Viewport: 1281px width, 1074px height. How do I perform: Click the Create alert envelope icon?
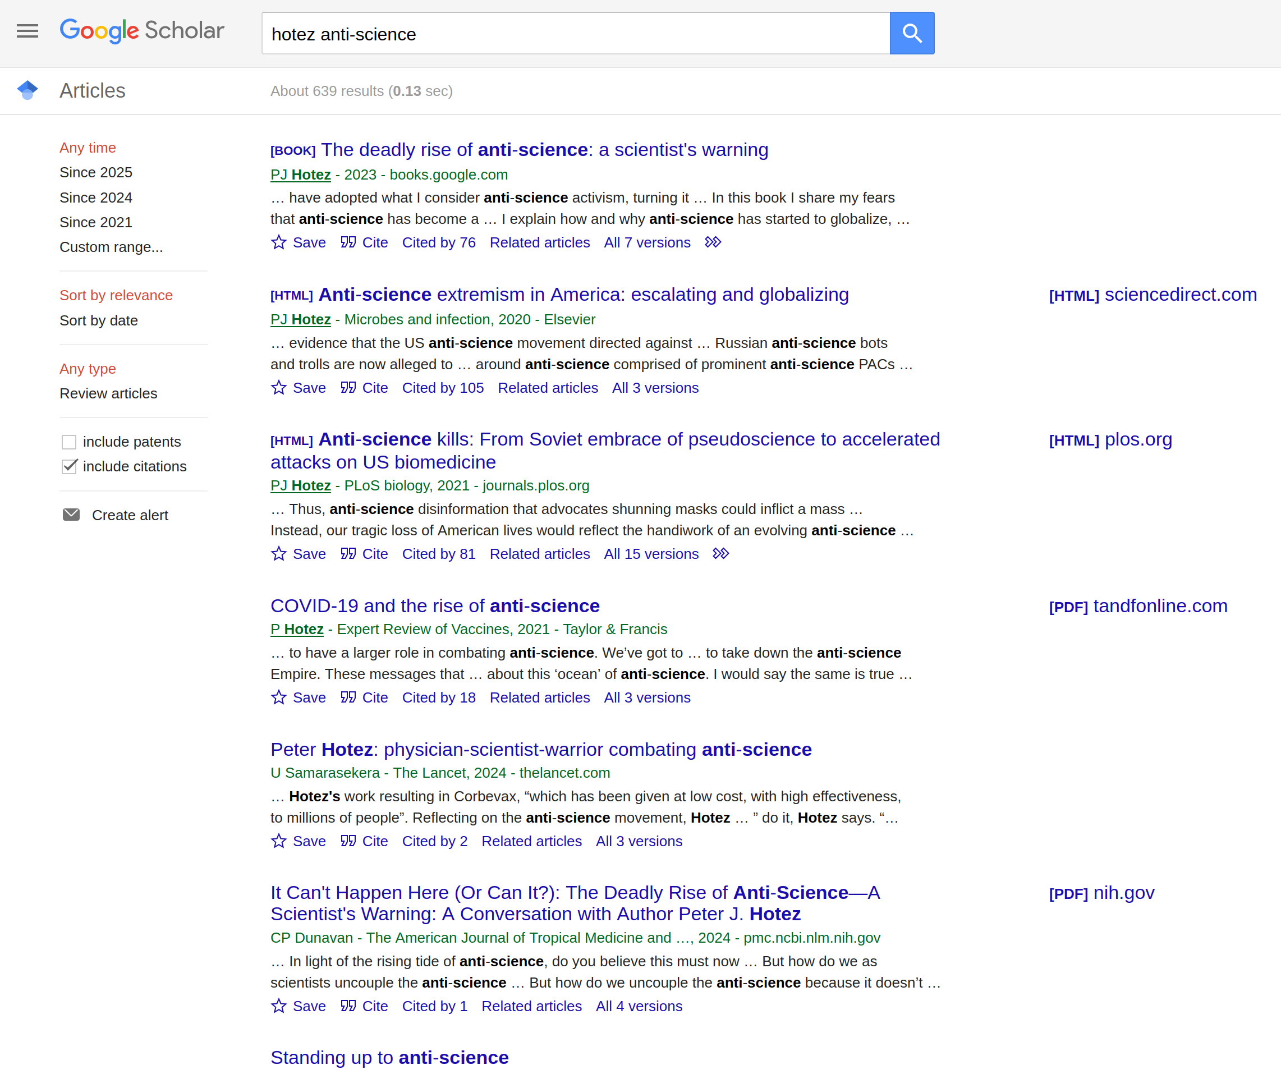coord(71,515)
